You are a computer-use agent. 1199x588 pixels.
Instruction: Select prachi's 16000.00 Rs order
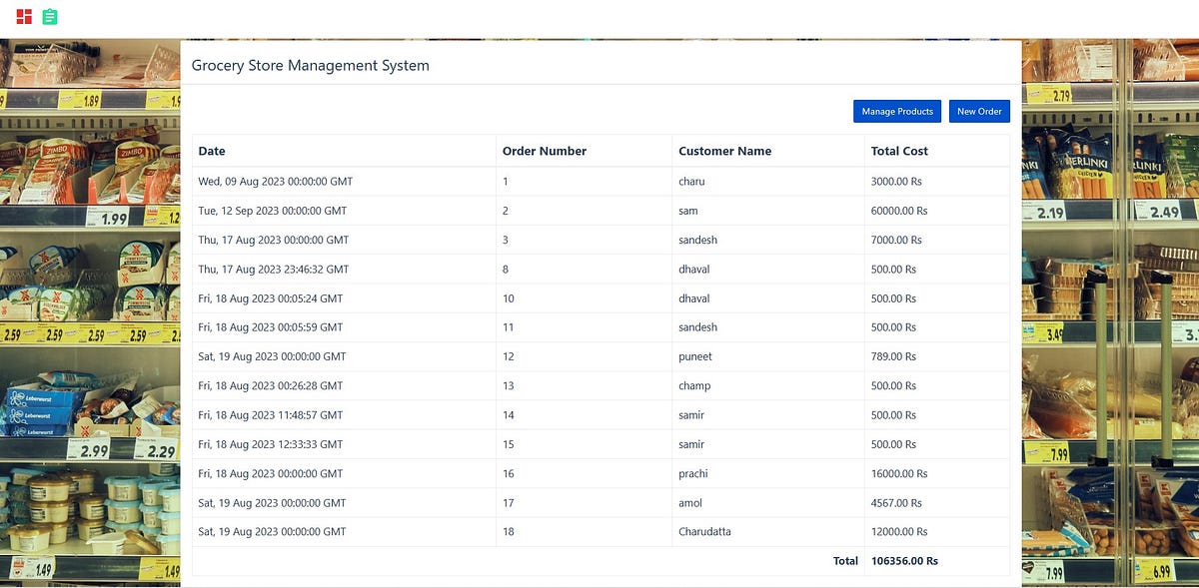point(599,473)
